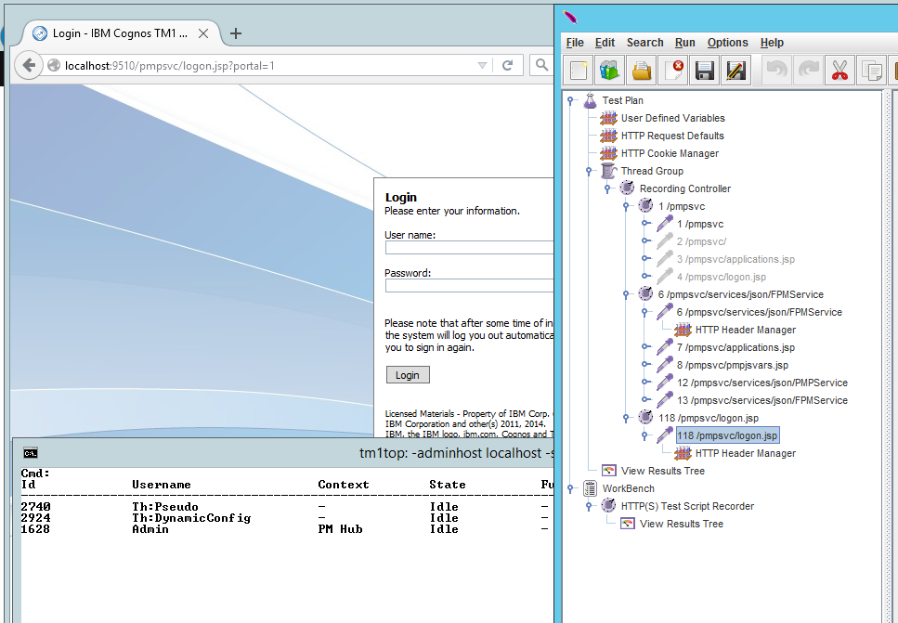Open the JMeter Templates icon
The width and height of the screenshot is (898, 623).
[x=610, y=71]
